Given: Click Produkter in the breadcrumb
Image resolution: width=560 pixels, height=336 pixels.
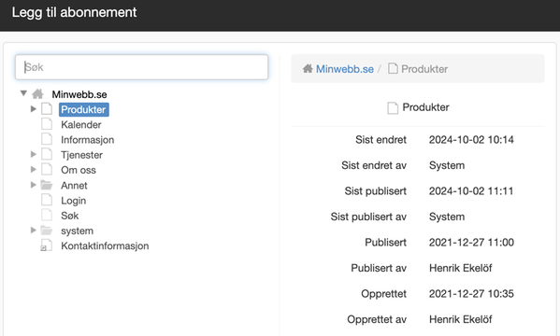Looking at the screenshot, I should [x=424, y=69].
